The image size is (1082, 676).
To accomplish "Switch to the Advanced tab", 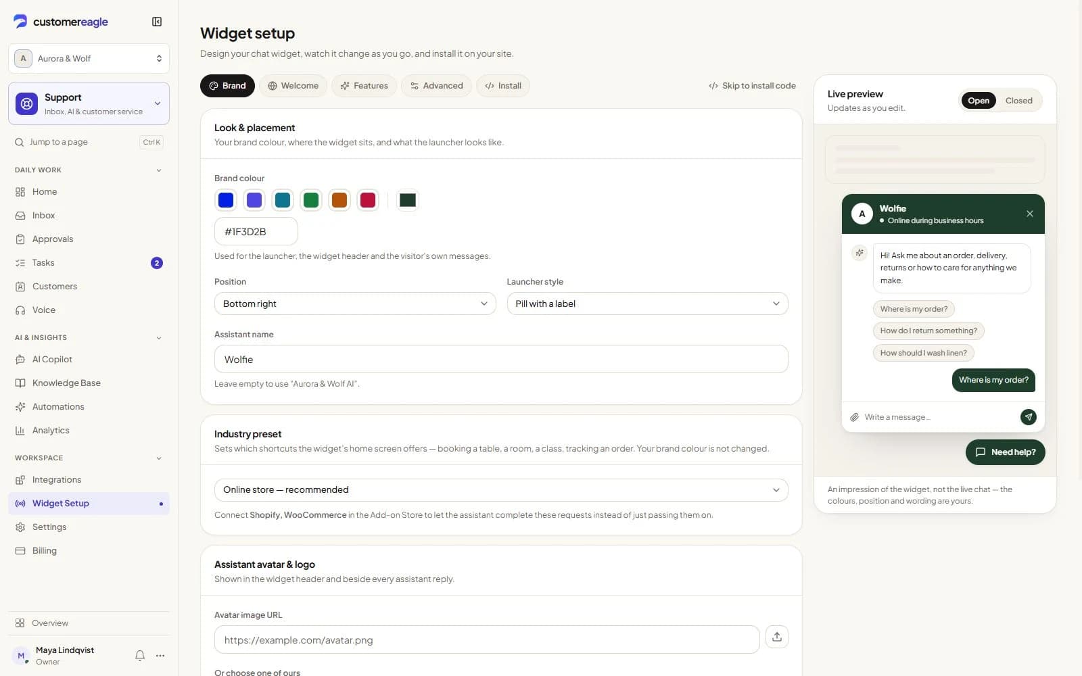I will 436,86.
